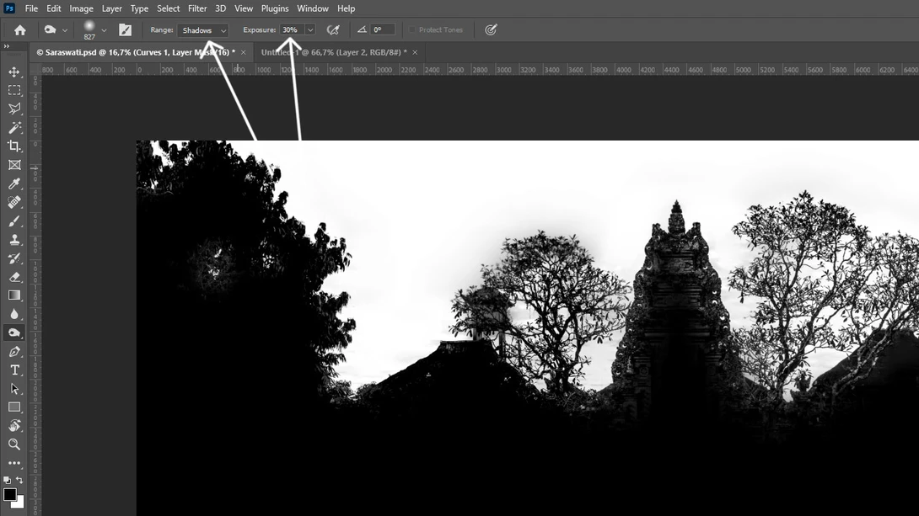Image resolution: width=919 pixels, height=516 pixels.
Task: Toggle tablet pressure for exposure control
Action: [490, 29]
